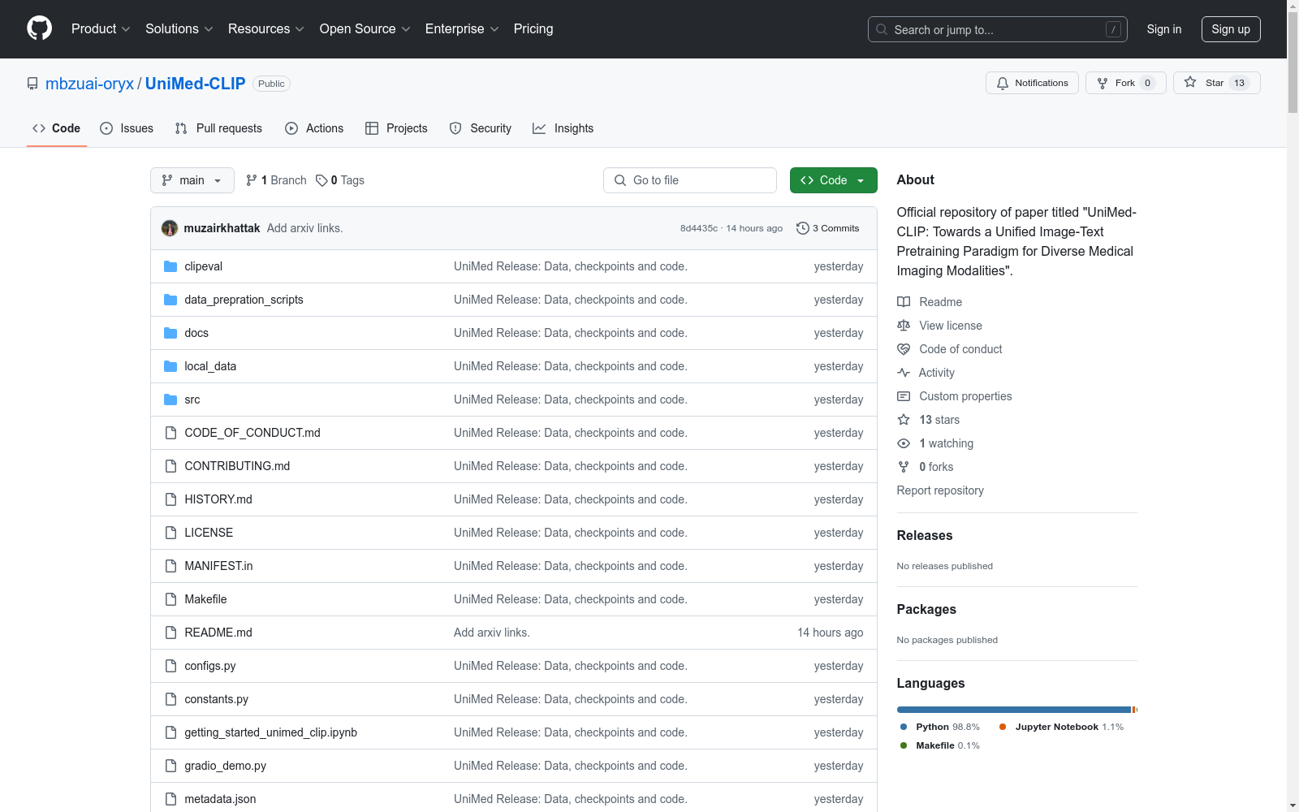Click the tag icon beside 0 Tags

(x=322, y=180)
